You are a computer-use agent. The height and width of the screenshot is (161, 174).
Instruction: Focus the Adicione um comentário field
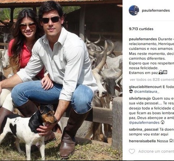pyautogui.click(x=156, y=151)
